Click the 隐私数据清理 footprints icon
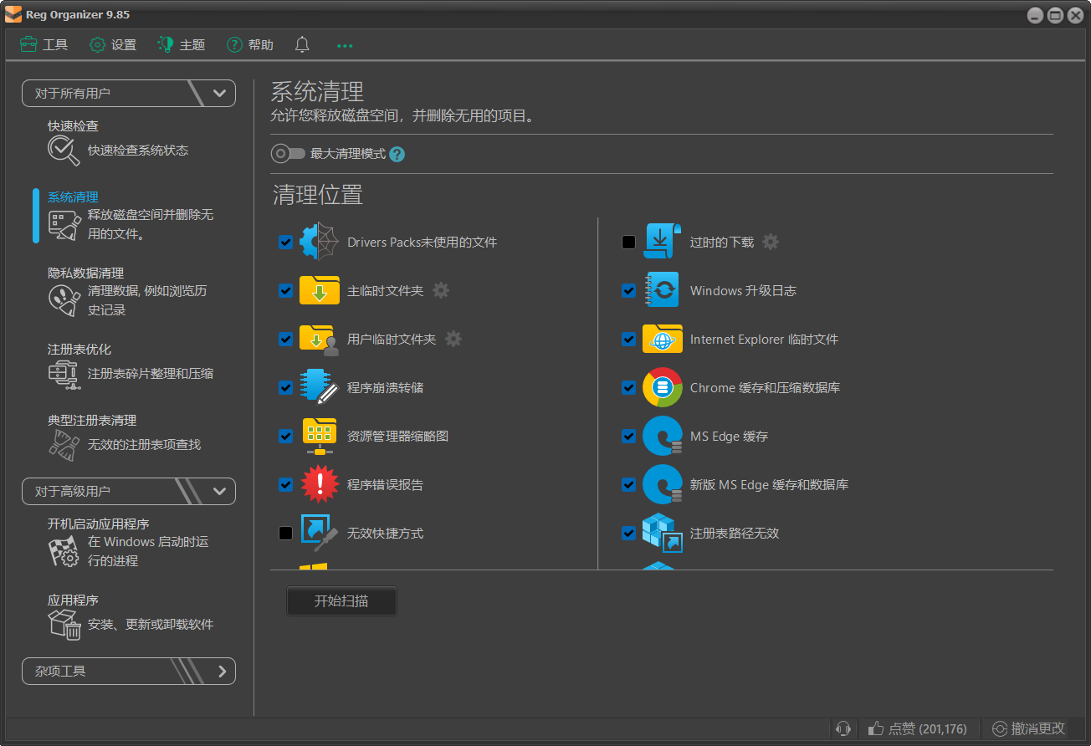This screenshot has width=1091, height=746. tap(64, 300)
